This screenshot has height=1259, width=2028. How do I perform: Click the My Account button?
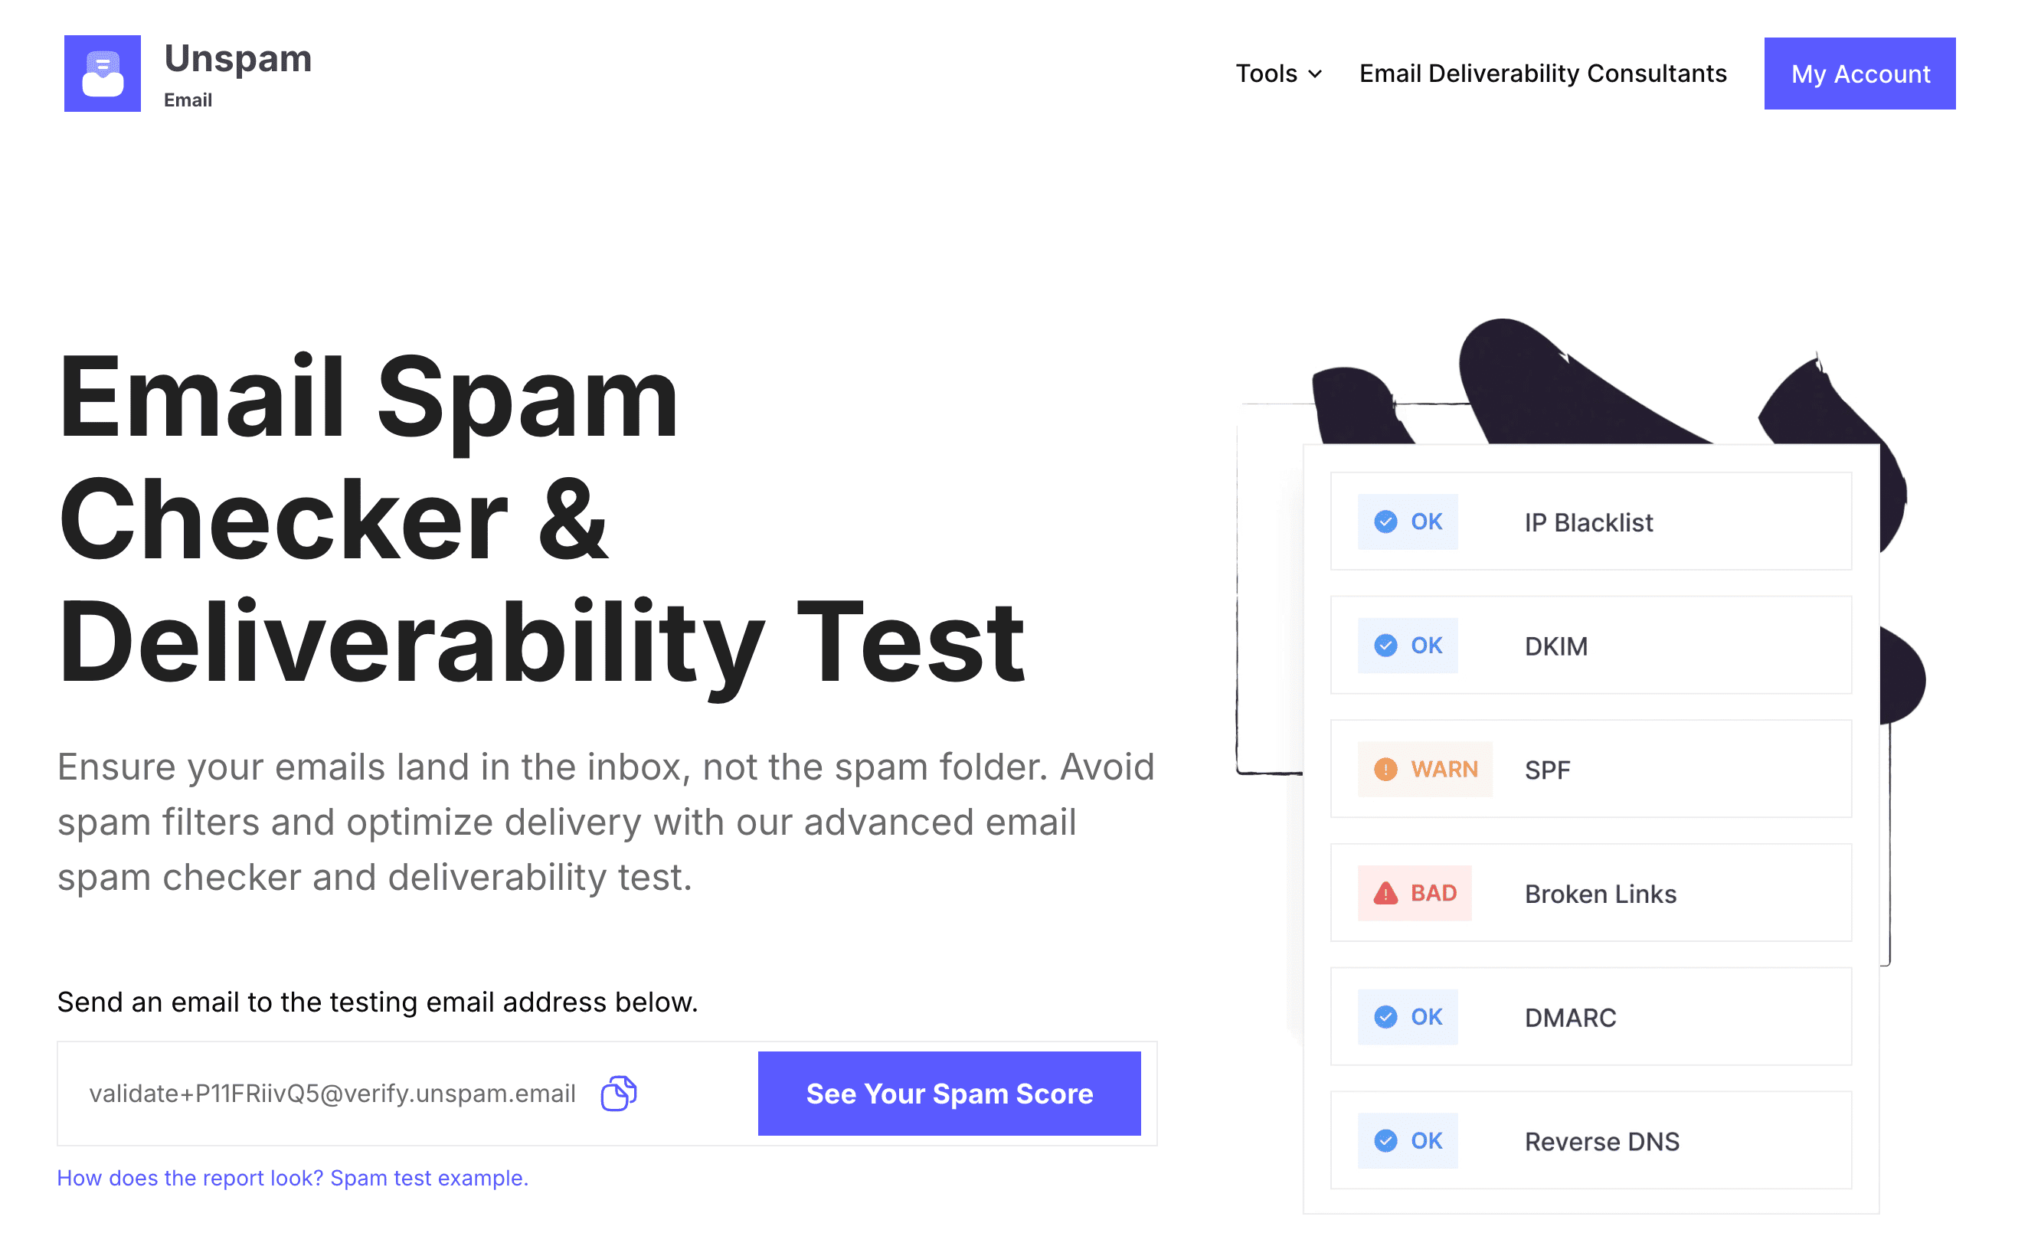pyautogui.click(x=1860, y=74)
